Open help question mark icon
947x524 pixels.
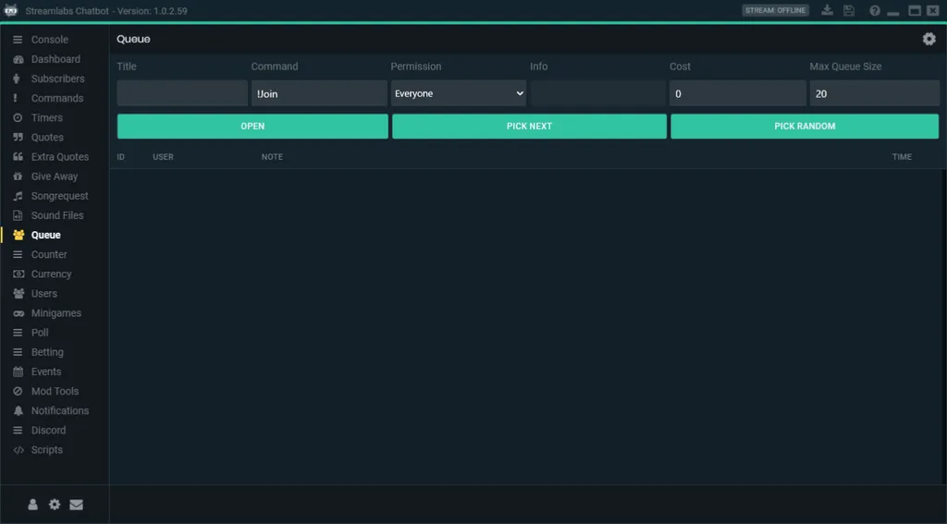(875, 10)
